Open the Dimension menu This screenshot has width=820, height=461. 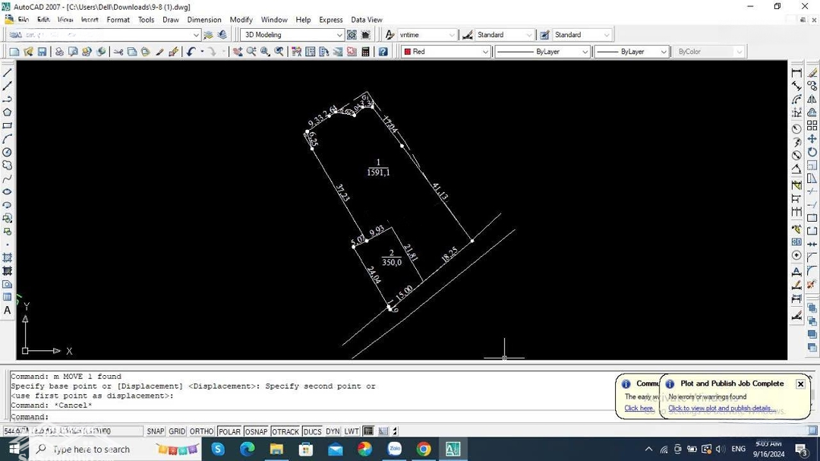click(x=204, y=20)
